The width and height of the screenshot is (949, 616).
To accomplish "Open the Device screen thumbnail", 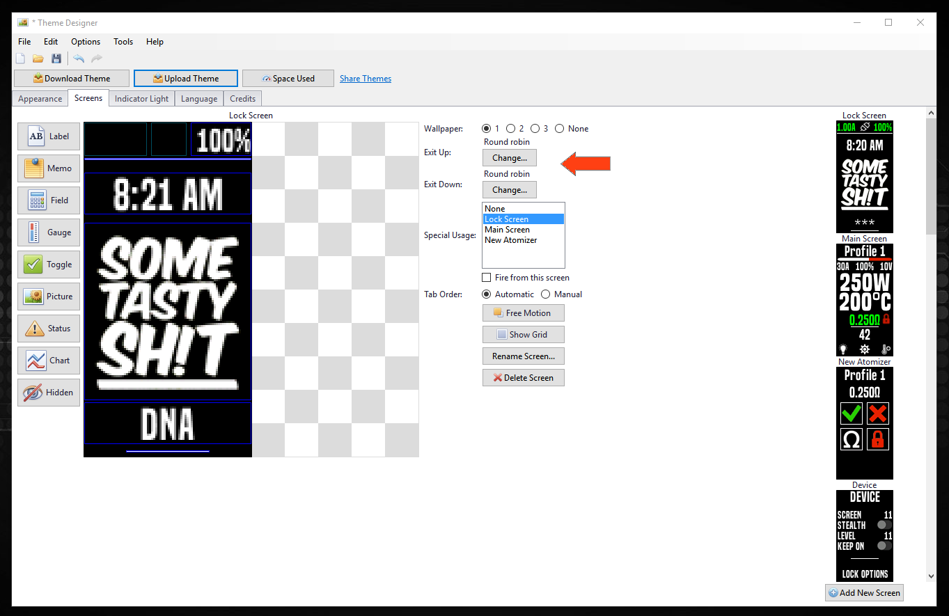I will click(864, 535).
